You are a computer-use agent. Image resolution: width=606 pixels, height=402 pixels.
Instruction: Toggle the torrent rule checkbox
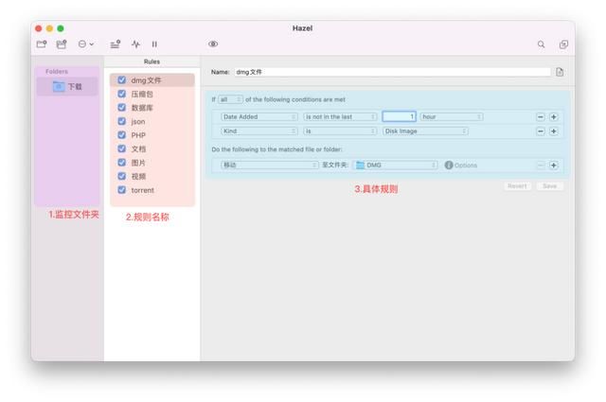tap(122, 190)
